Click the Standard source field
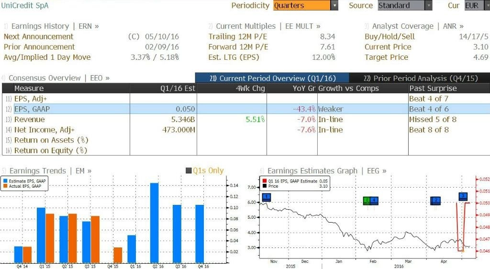Viewport: 490px width, 269px height. click(x=401, y=5)
